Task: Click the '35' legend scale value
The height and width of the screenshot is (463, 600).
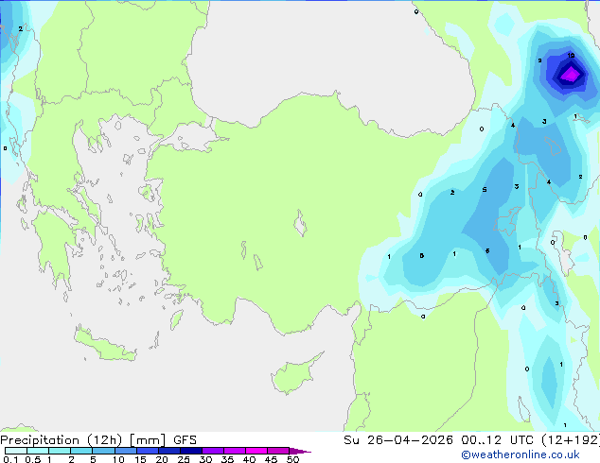Action: (227, 459)
